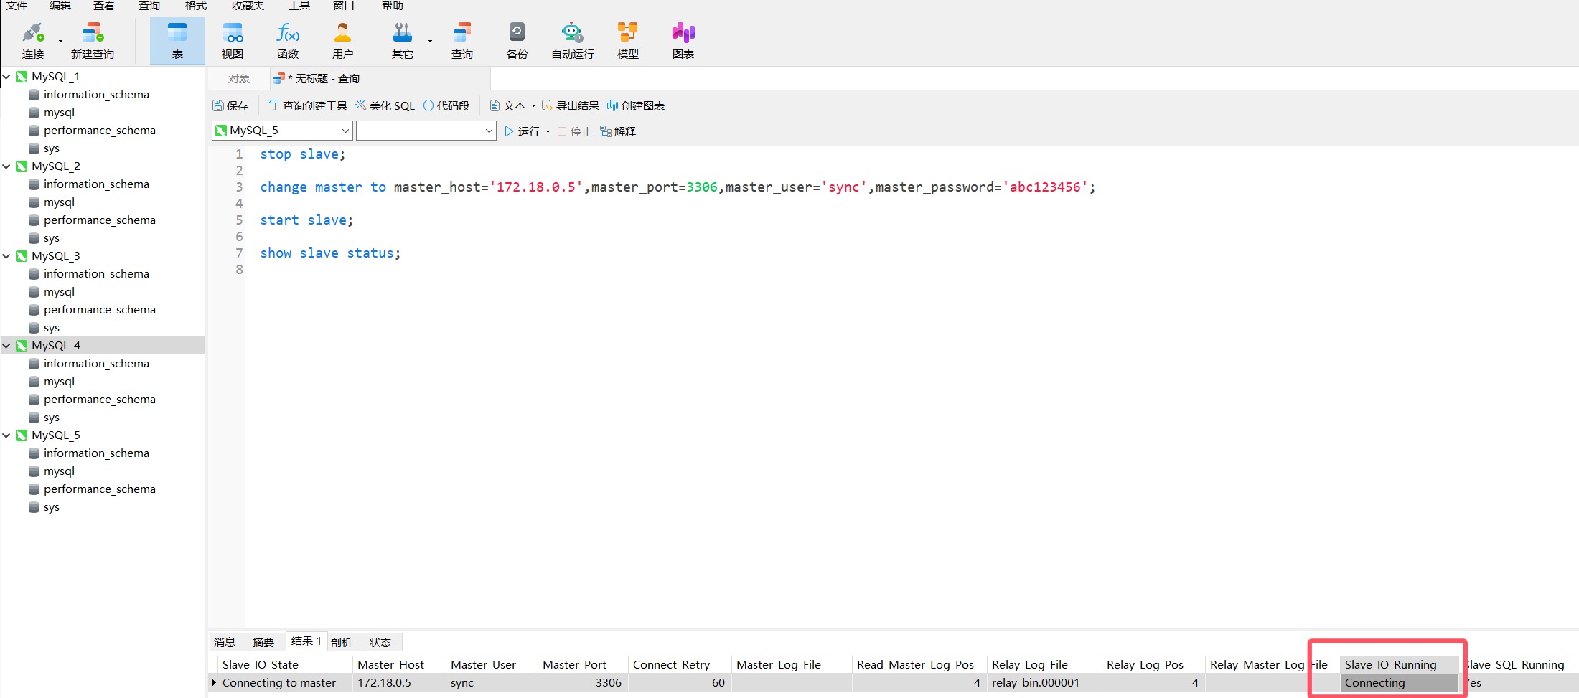Click 导出结果 export results
Viewport: 1579px width, 698px height.
[x=571, y=105]
